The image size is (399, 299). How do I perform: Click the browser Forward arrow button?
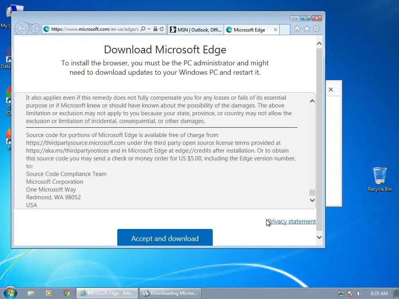coord(35,28)
